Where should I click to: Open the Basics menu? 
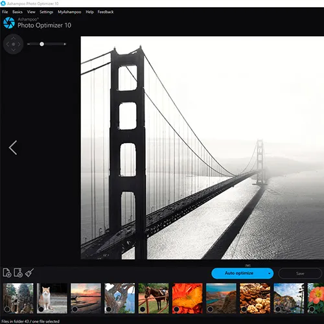click(x=17, y=12)
